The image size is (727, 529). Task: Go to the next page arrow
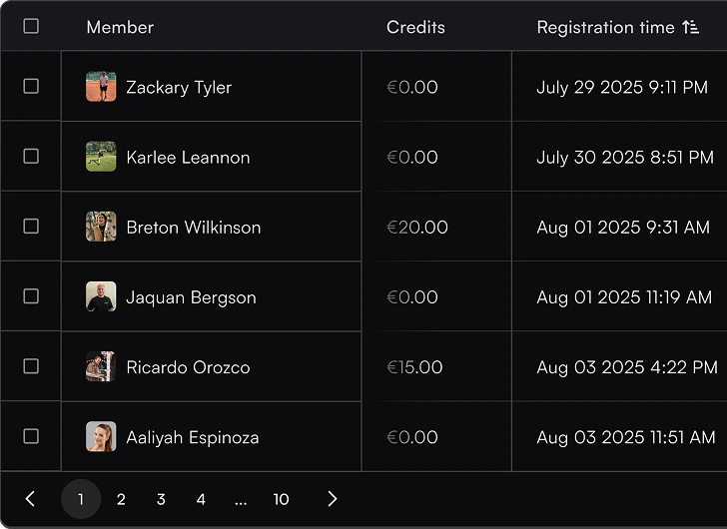(333, 499)
